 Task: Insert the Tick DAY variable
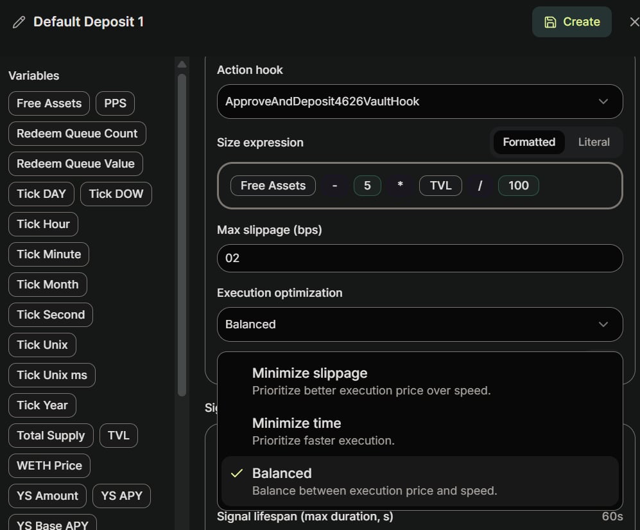tap(41, 194)
